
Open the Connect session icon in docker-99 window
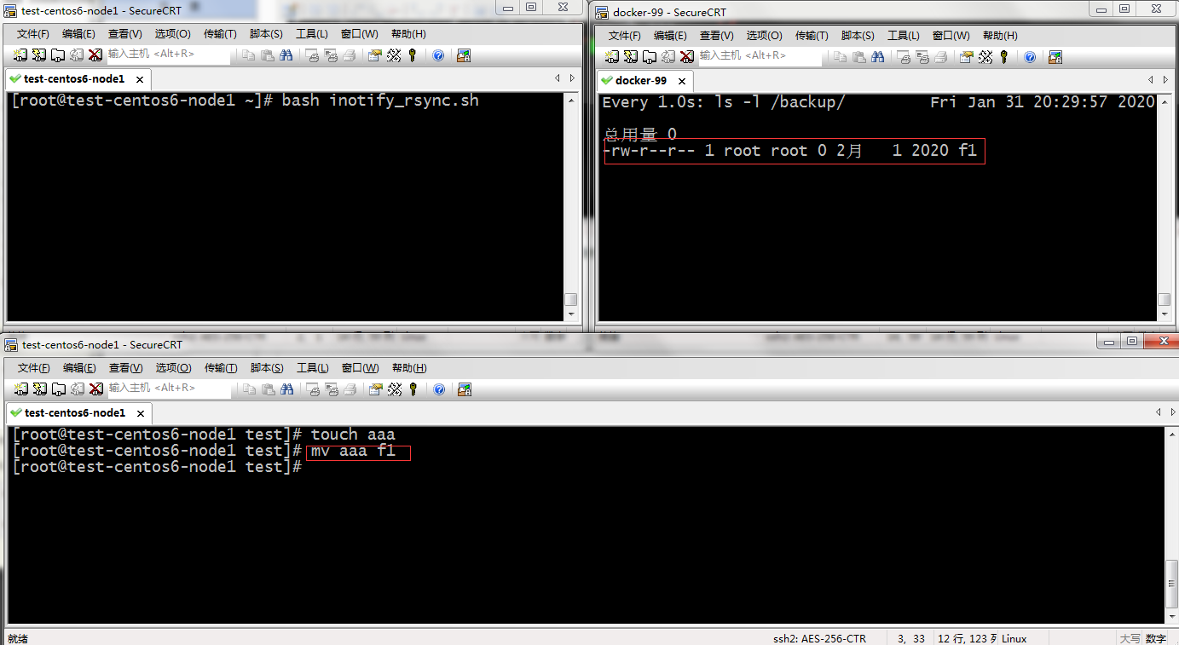[612, 57]
